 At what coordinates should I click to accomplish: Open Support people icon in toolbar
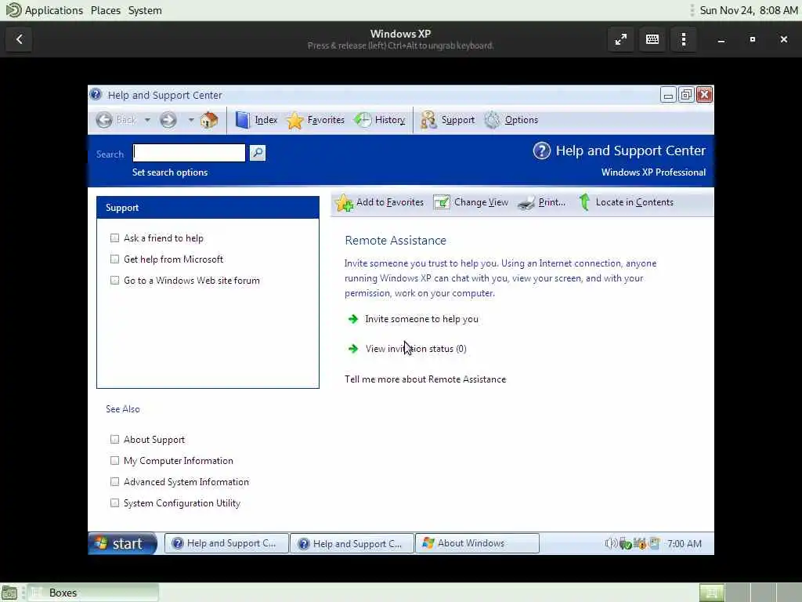[428, 120]
